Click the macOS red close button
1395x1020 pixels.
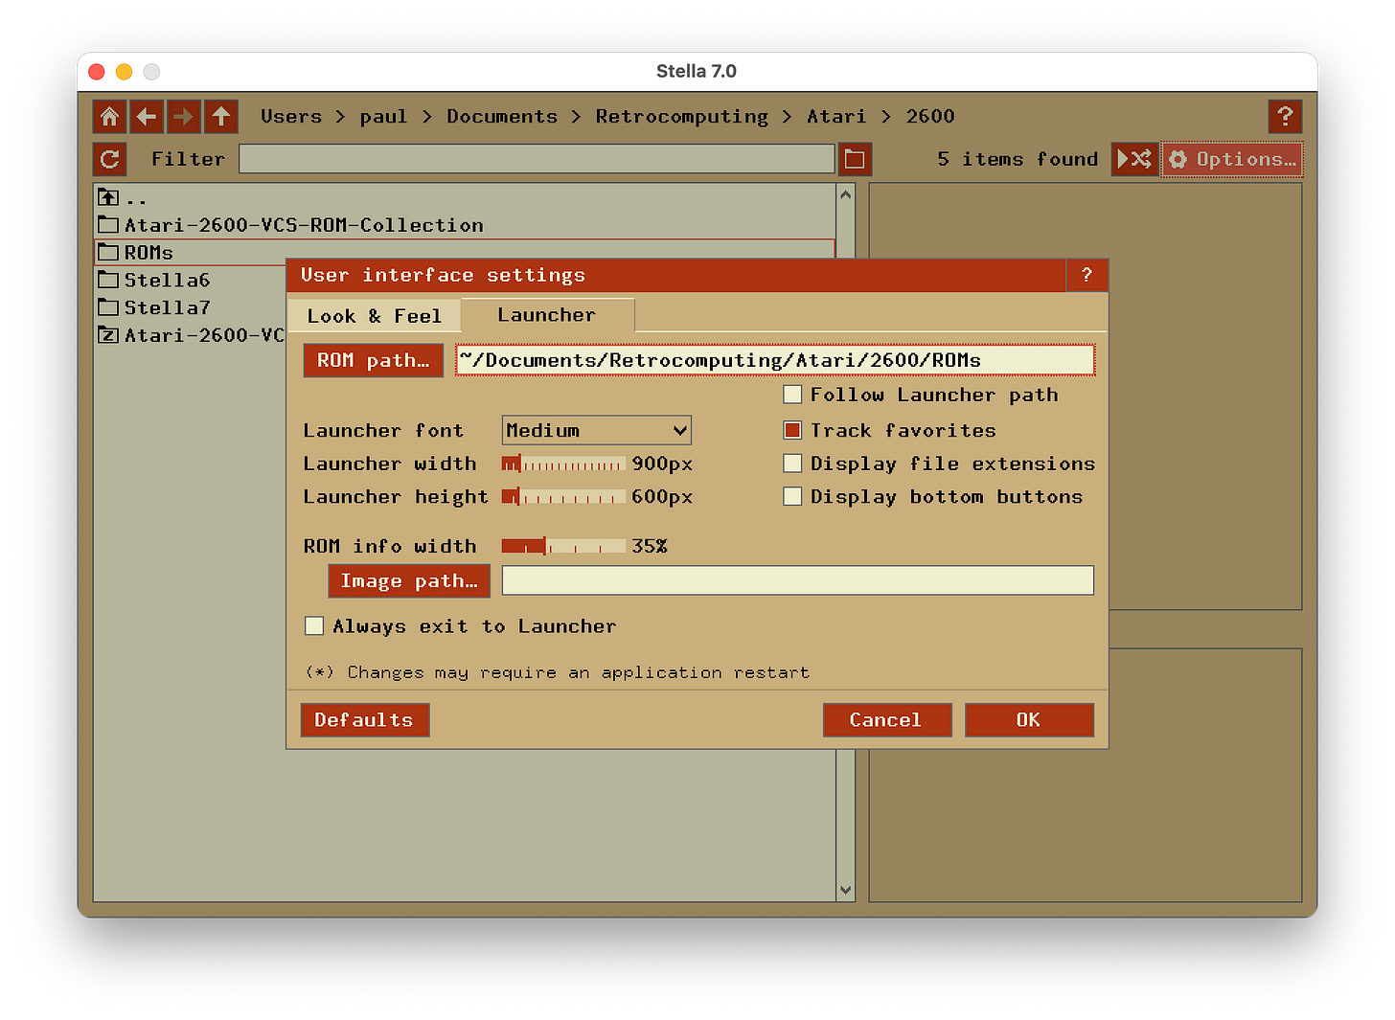click(x=96, y=72)
